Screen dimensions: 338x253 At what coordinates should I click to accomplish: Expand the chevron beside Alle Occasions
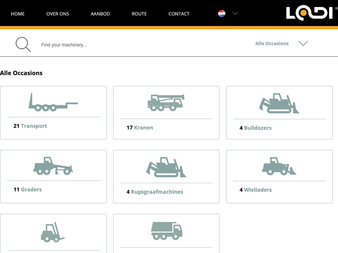[x=303, y=43]
